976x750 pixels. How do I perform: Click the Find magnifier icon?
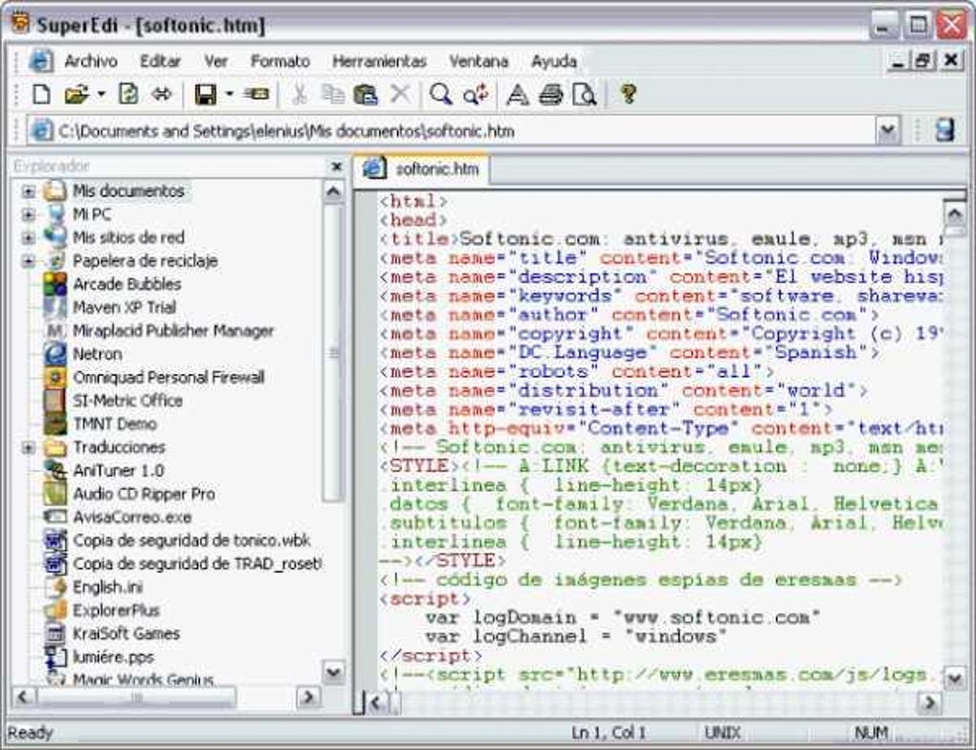click(x=439, y=94)
